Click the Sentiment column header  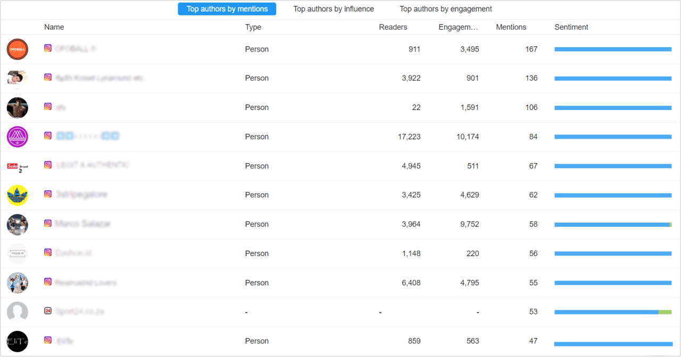tap(571, 27)
